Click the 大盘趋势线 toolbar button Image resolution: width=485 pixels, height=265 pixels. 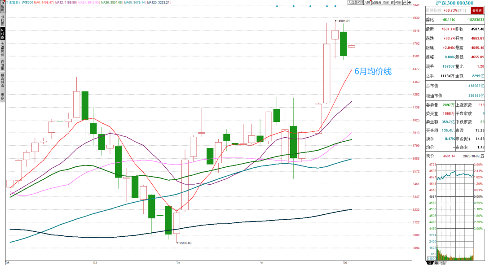355,3
